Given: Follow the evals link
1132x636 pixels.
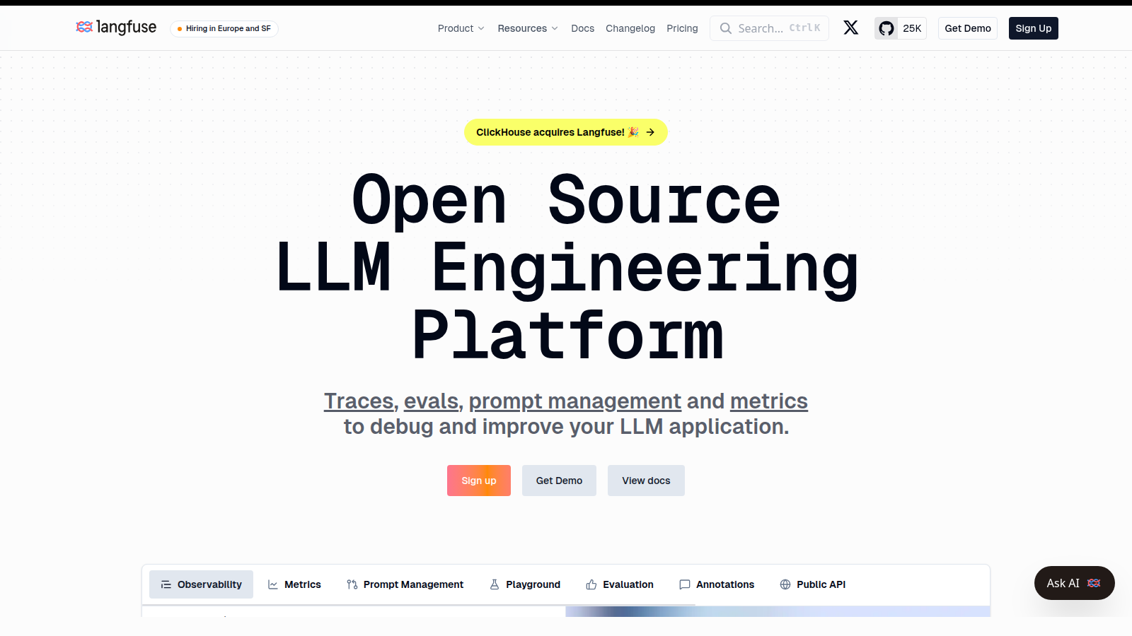Looking at the screenshot, I should [431, 401].
